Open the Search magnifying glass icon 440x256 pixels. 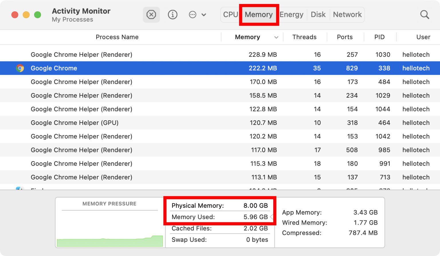[425, 15]
